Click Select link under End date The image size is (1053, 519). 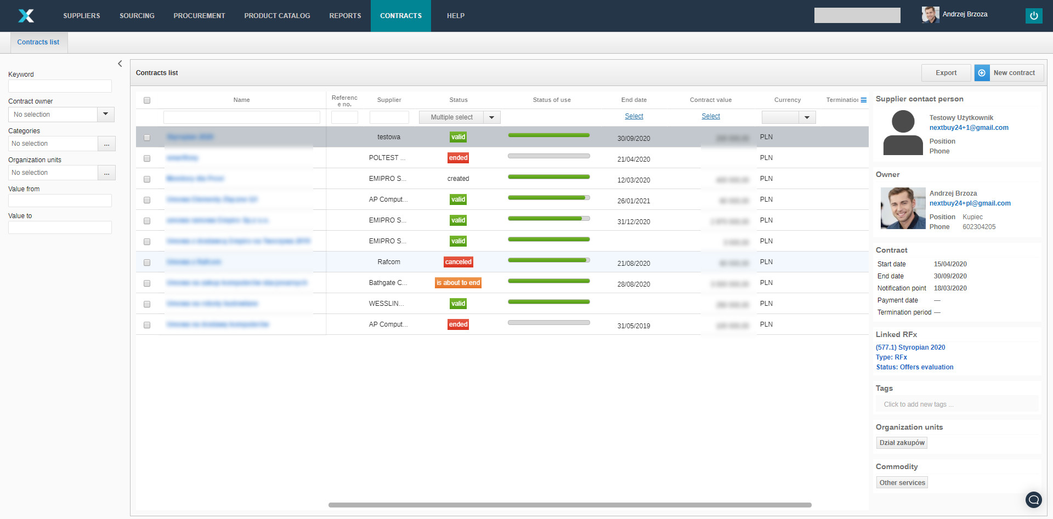(634, 116)
